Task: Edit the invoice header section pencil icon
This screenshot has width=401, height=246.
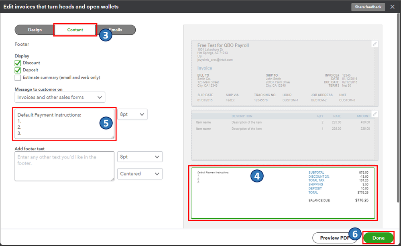Action: coord(375,44)
